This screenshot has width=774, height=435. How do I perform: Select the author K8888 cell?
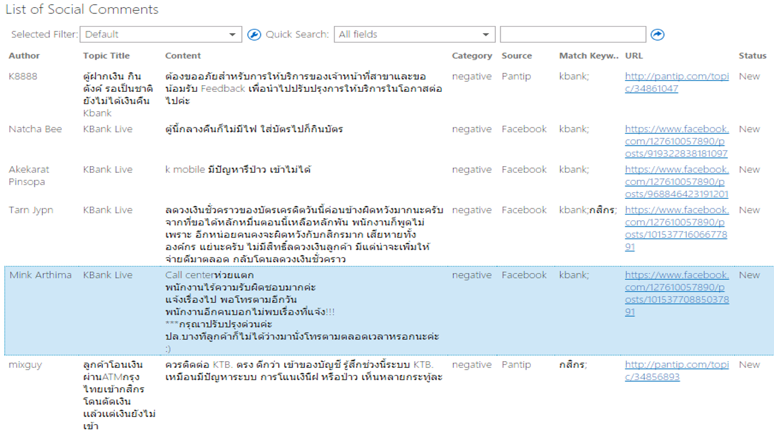point(23,76)
